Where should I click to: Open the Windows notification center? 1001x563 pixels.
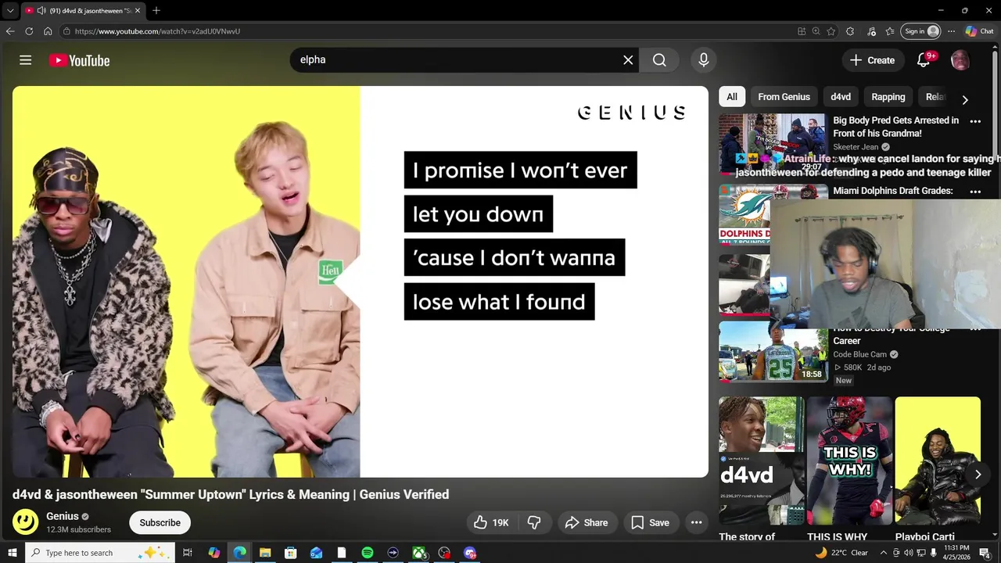click(985, 553)
